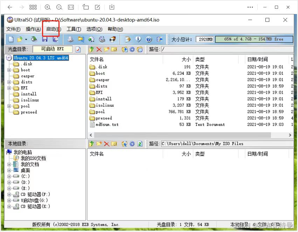Open the 选项(O) menu
Image resolution: width=298 pixels, height=232 pixels.
[x=94, y=29]
